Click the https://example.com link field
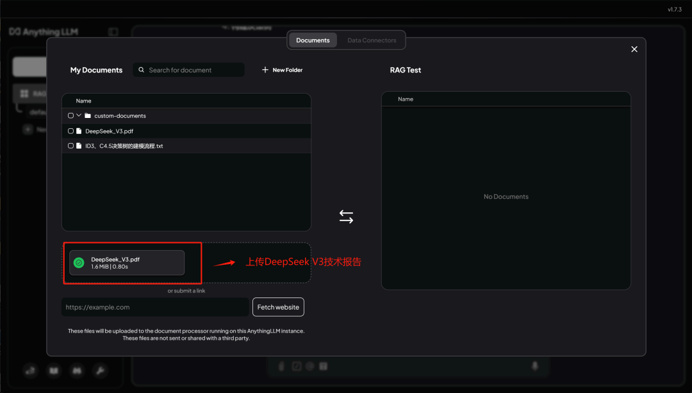The image size is (692, 393). 155,307
